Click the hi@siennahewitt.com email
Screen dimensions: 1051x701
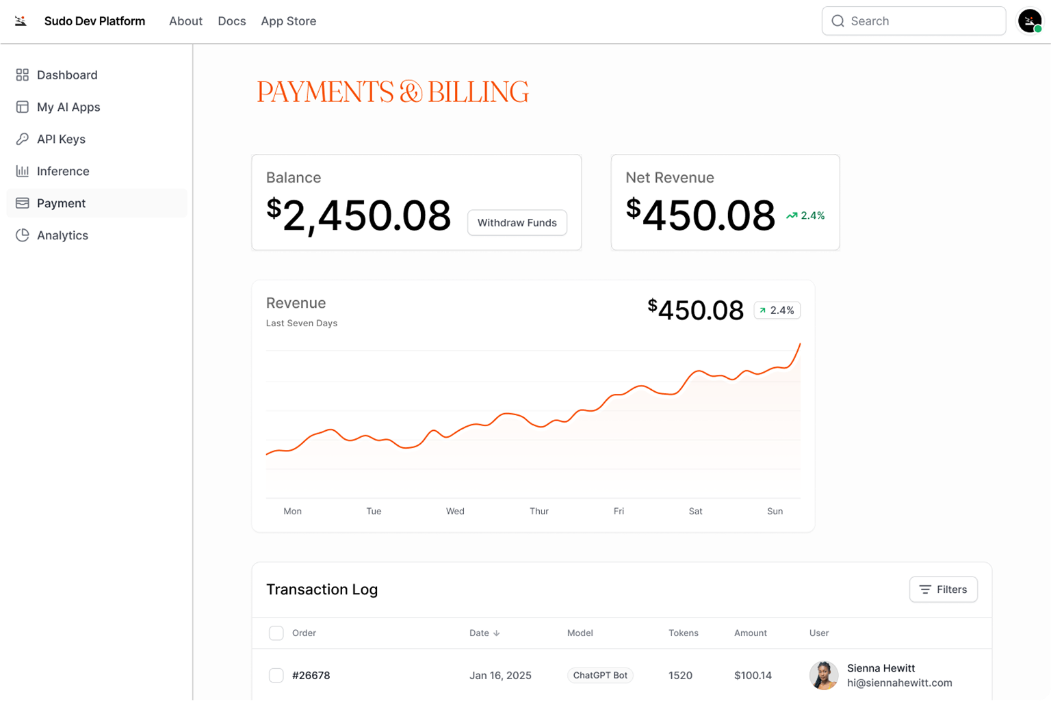point(900,683)
